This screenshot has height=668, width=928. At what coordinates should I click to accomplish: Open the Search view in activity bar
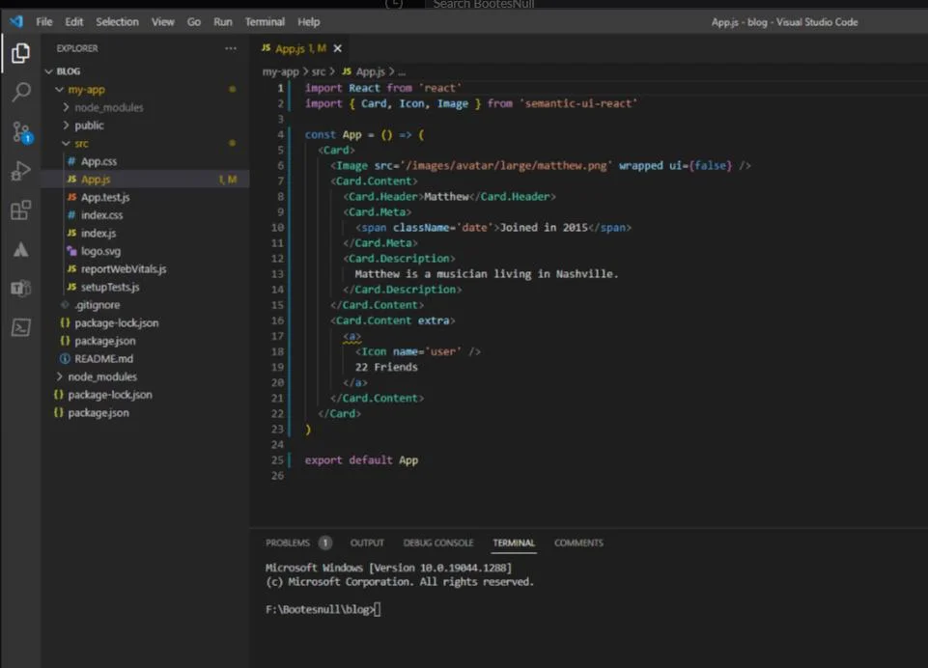(20, 92)
